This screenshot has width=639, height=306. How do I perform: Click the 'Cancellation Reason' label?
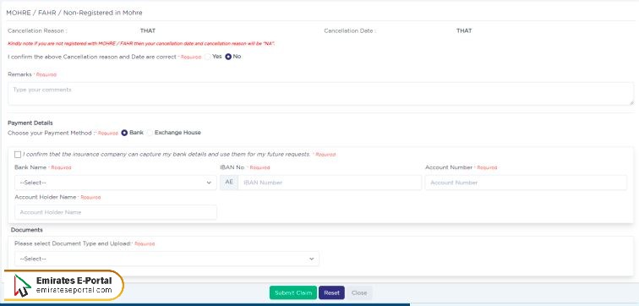pos(37,30)
